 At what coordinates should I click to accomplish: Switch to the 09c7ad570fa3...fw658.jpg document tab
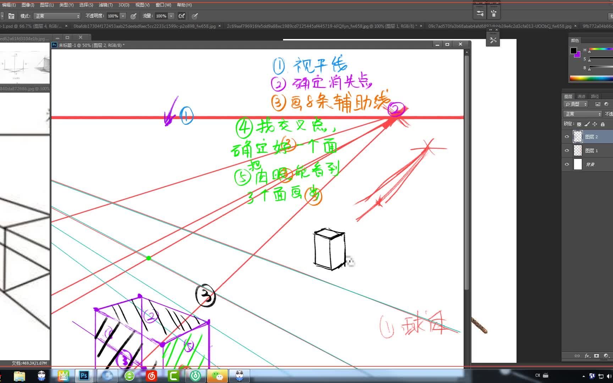pyautogui.click(x=499, y=26)
